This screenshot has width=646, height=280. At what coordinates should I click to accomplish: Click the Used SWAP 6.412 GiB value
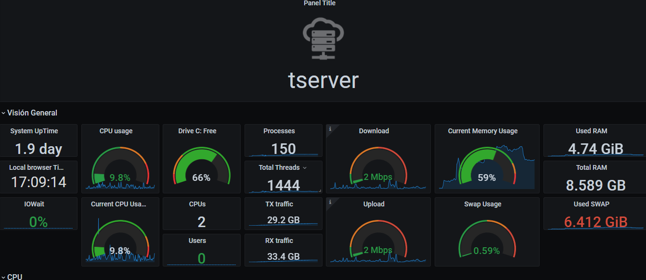pyautogui.click(x=595, y=222)
